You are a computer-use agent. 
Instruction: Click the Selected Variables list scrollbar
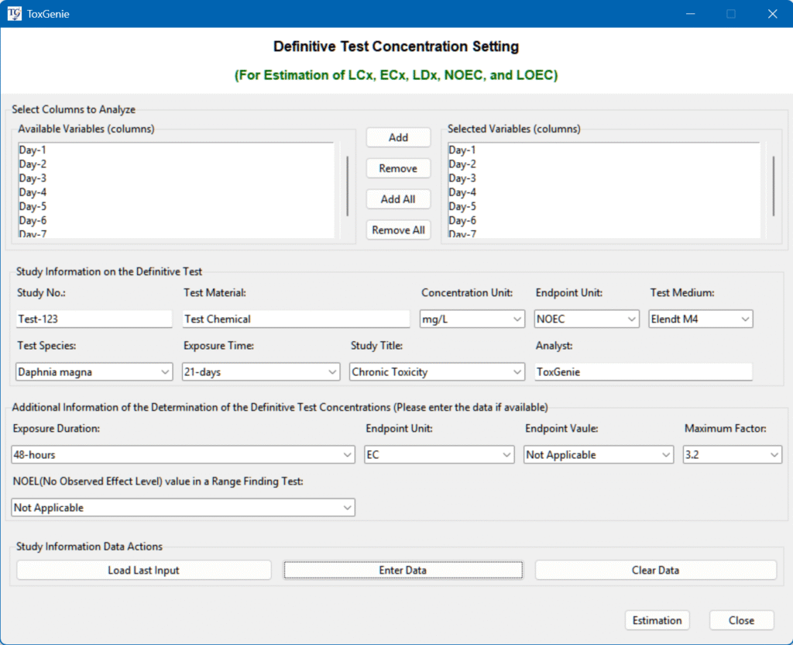(x=773, y=186)
